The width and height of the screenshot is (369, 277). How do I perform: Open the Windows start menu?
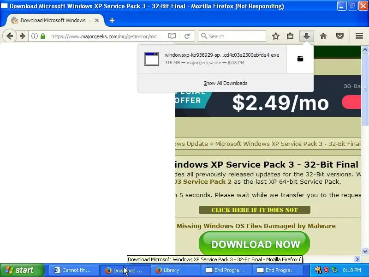coord(22,270)
